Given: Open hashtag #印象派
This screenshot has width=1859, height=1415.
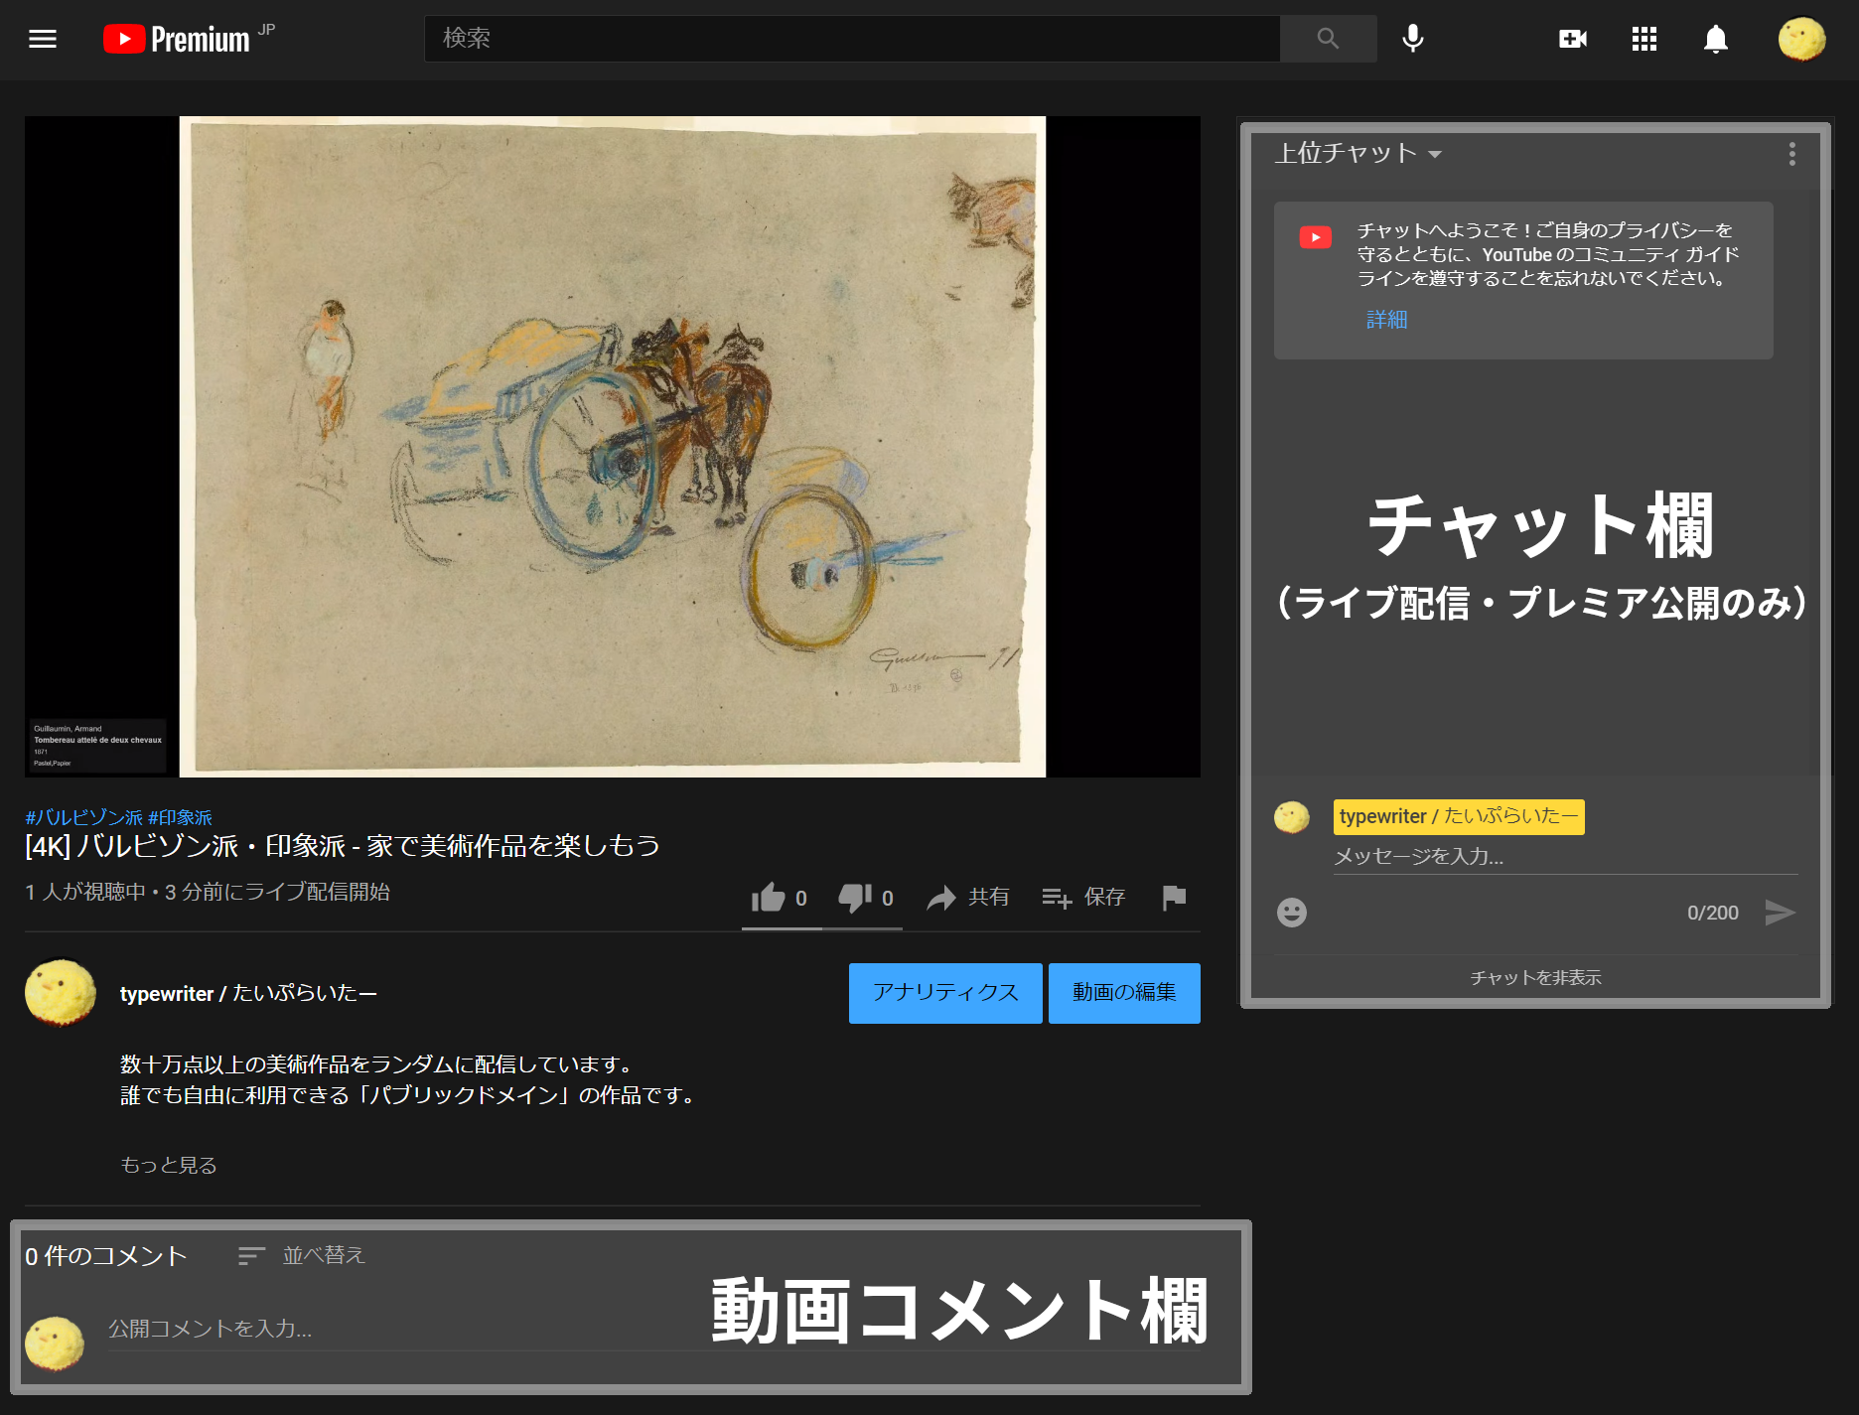Looking at the screenshot, I should 180,817.
